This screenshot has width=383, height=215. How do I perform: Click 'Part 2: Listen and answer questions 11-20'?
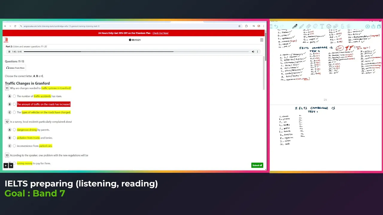coord(26,47)
